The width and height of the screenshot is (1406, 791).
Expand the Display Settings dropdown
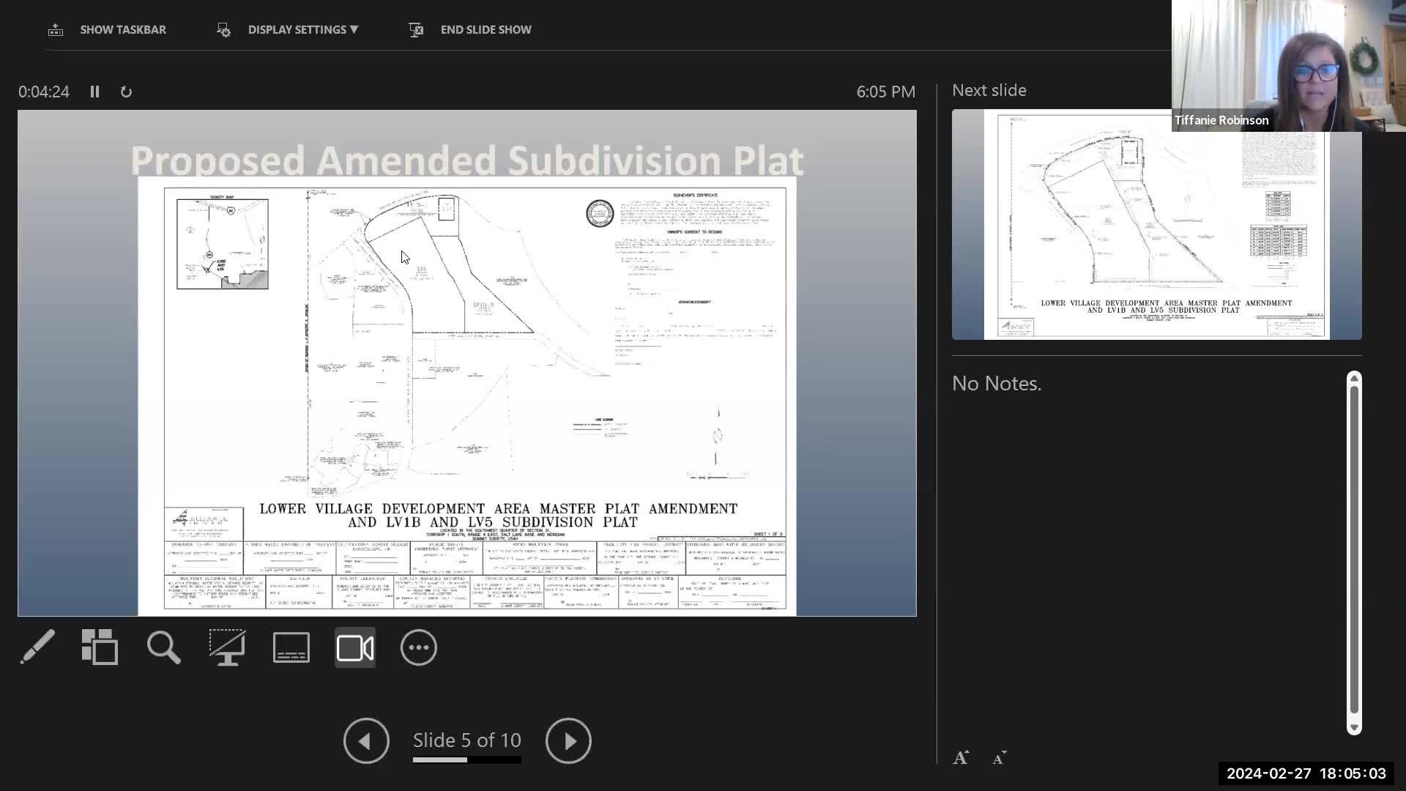click(x=289, y=30)
